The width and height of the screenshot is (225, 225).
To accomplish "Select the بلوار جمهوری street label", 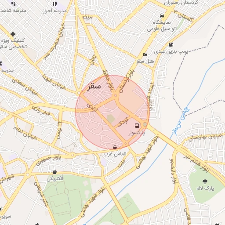I will (48, 160).
